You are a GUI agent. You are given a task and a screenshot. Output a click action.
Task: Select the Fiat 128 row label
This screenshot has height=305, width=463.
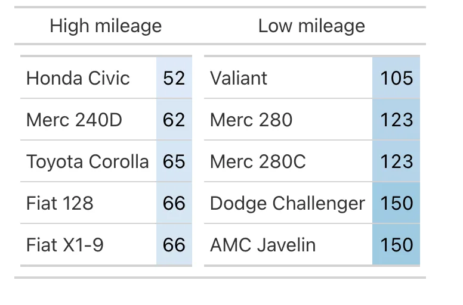point(60,203)
